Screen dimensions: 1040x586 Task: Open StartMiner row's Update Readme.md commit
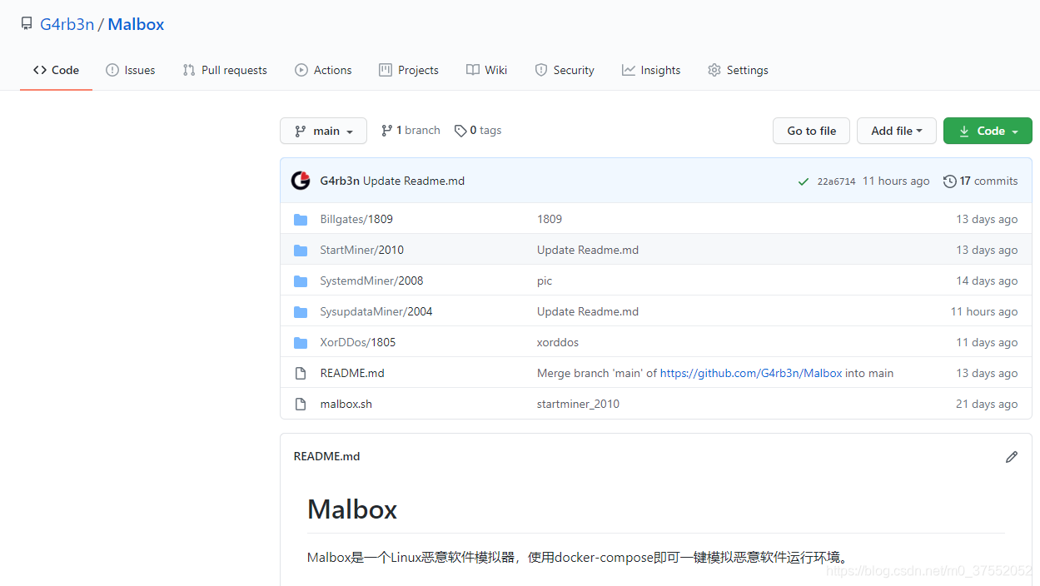pyautogui.click(x=588, y=250)
